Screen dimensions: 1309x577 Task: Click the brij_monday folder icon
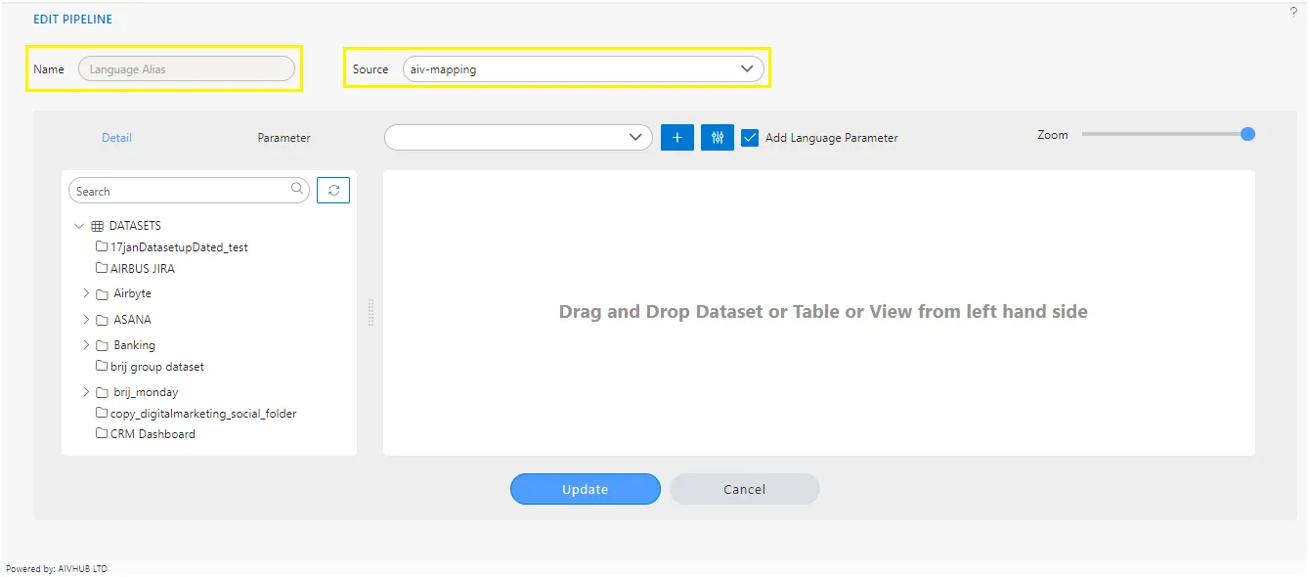102,392
